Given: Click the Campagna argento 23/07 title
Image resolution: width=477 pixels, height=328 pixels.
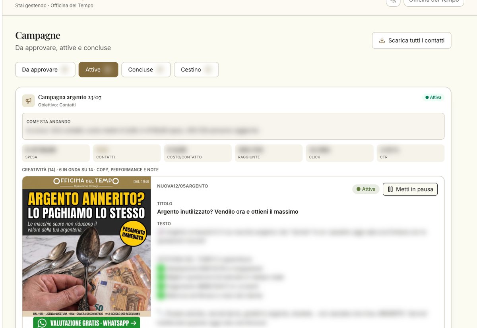Looking at the screenshot, I should 70,97.
